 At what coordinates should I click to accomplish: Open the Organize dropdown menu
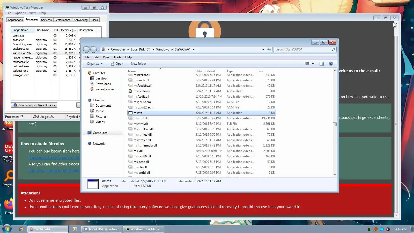coord(95,64)
